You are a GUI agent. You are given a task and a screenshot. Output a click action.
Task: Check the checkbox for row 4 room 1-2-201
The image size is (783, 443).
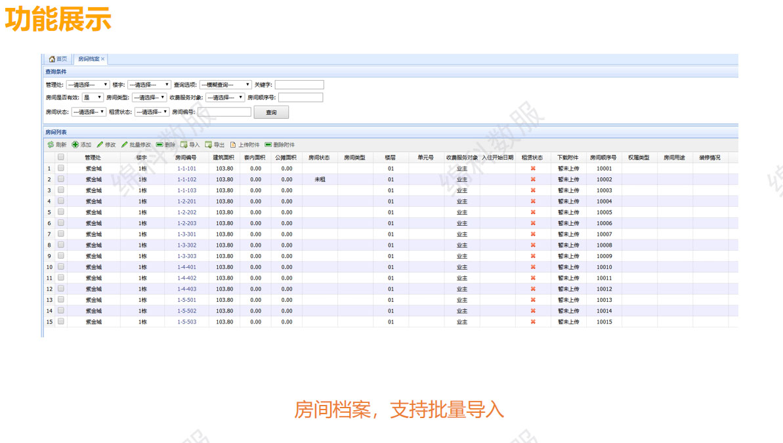click(61, 201)
